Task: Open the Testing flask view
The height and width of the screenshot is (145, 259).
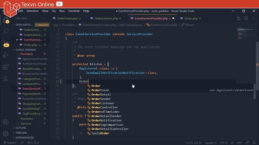Action: (6, 79)
